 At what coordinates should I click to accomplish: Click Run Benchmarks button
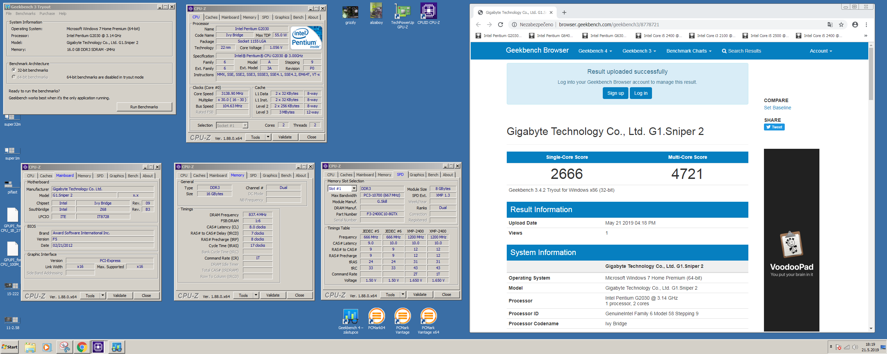pos(144,107)
